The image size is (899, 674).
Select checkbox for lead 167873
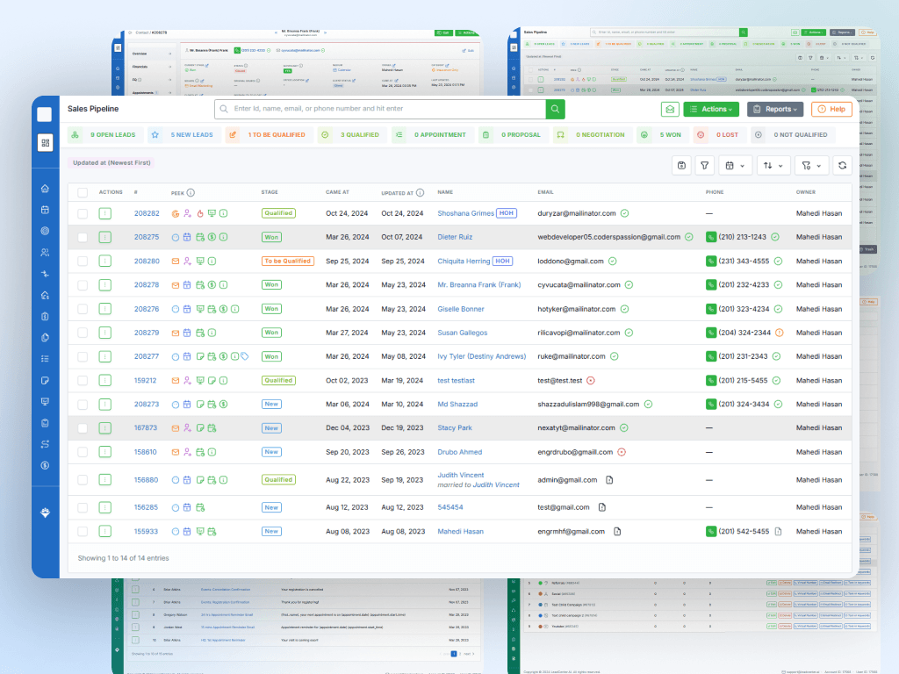(83, 428)
